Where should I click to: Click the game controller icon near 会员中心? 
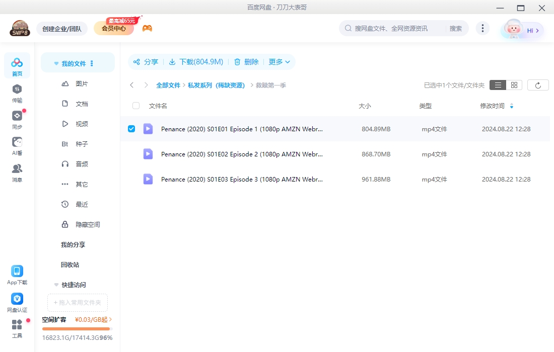pos(146,28)
